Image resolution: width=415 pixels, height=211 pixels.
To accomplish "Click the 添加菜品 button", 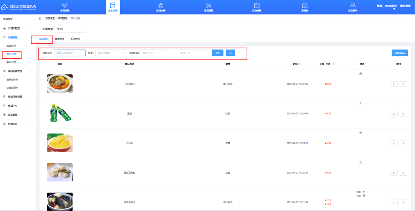I will pyautogui.click(x=400, y=53).
